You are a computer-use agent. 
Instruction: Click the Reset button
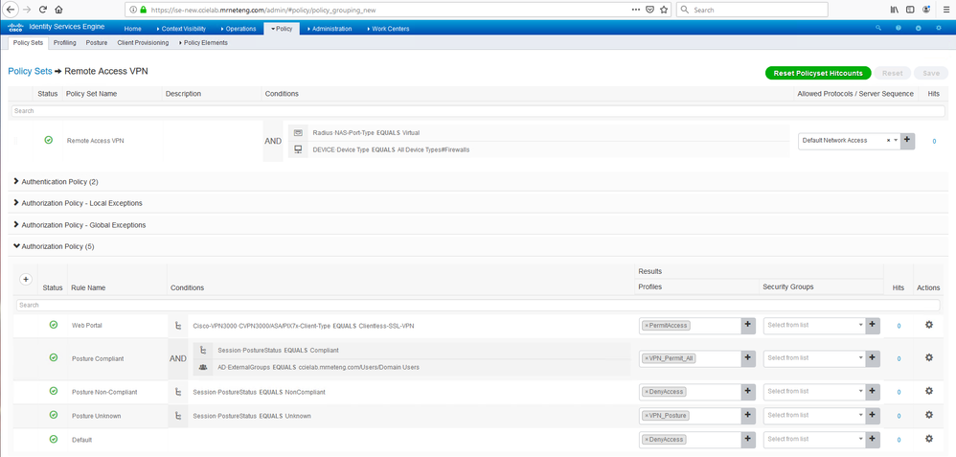tap(893, 73)
